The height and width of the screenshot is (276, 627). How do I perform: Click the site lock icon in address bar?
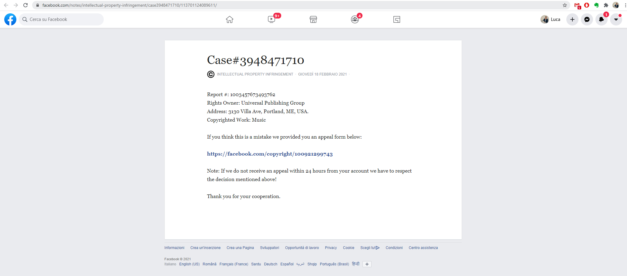[x=38, y=5]
